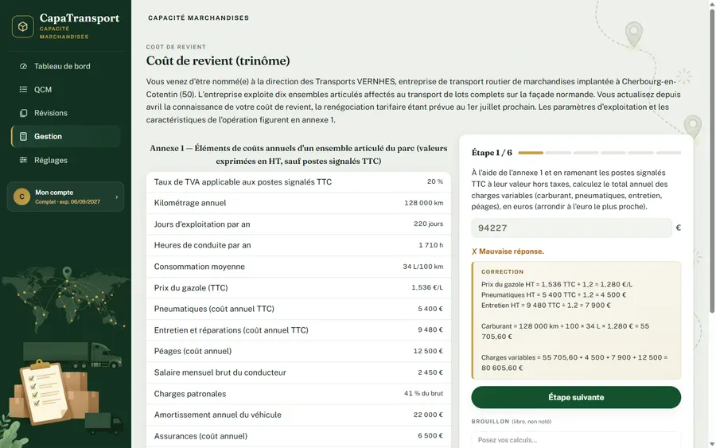This screenshot has height=448, width=716.
Task: Click the 'Prix du gazole (TTC)' label
Action: tap(191, 288)
